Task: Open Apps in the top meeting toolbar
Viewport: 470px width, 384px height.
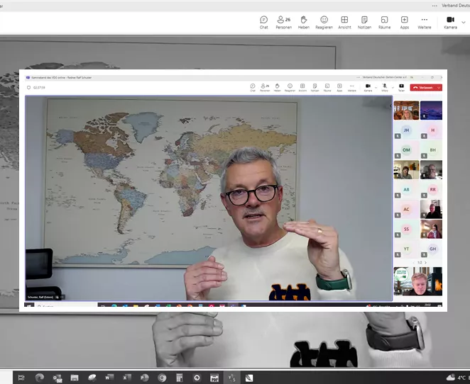Action: [405, 23]
